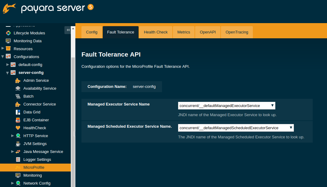Click the sidebar scroll-up arrow
Screen dimensions: 327x187
(73, 29)
